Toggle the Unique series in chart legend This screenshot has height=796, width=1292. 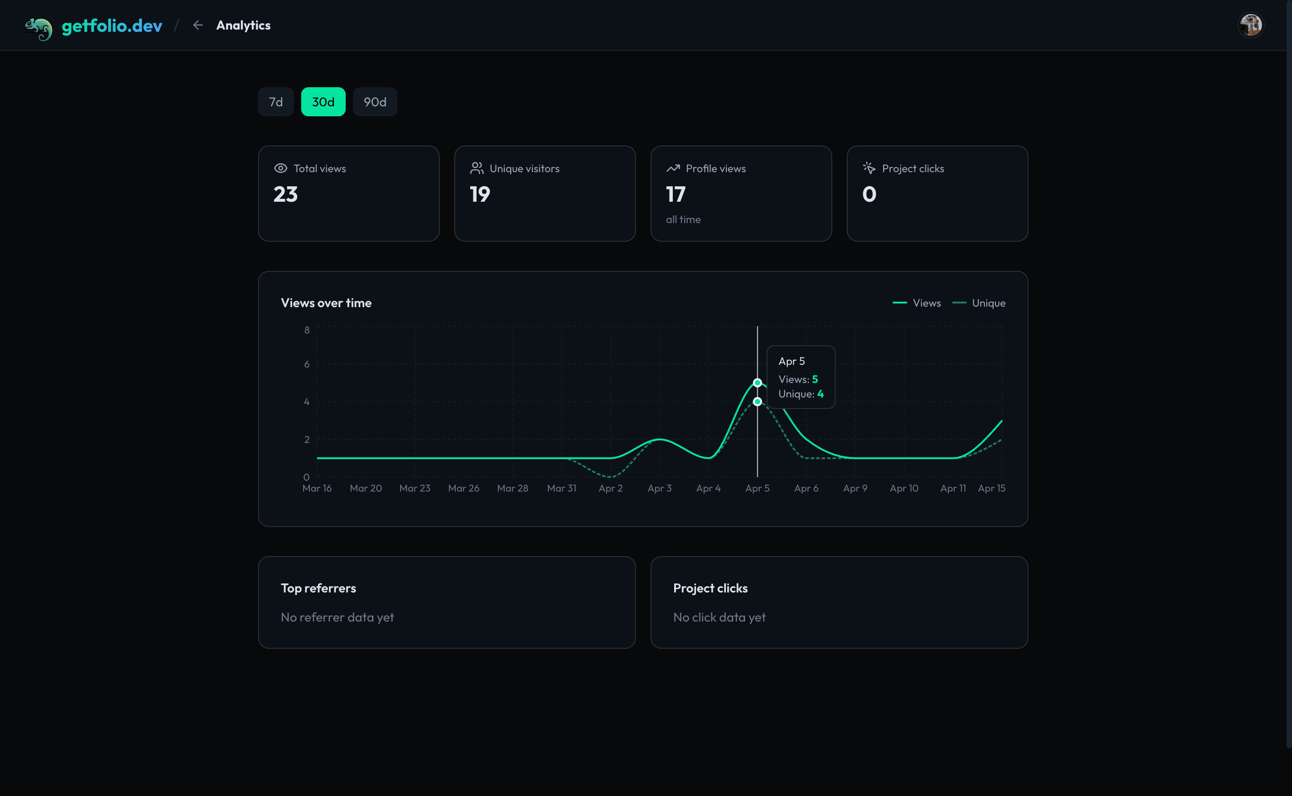point(979,303)
